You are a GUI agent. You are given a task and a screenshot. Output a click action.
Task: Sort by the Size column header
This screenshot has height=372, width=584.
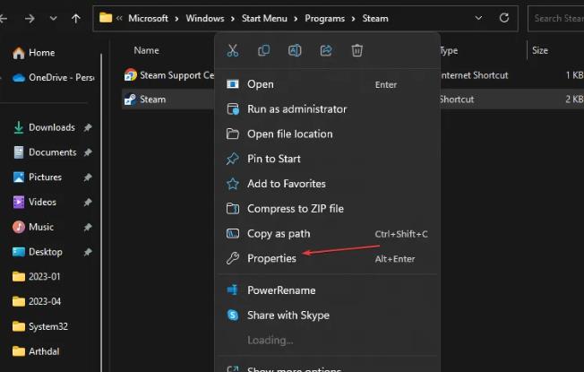point(540,51)
